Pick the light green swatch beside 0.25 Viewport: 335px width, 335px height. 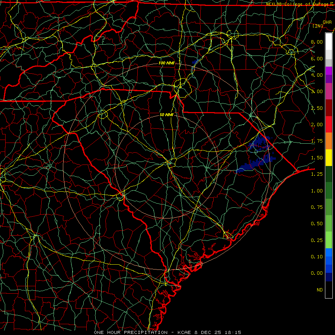[x=329, y=240]
